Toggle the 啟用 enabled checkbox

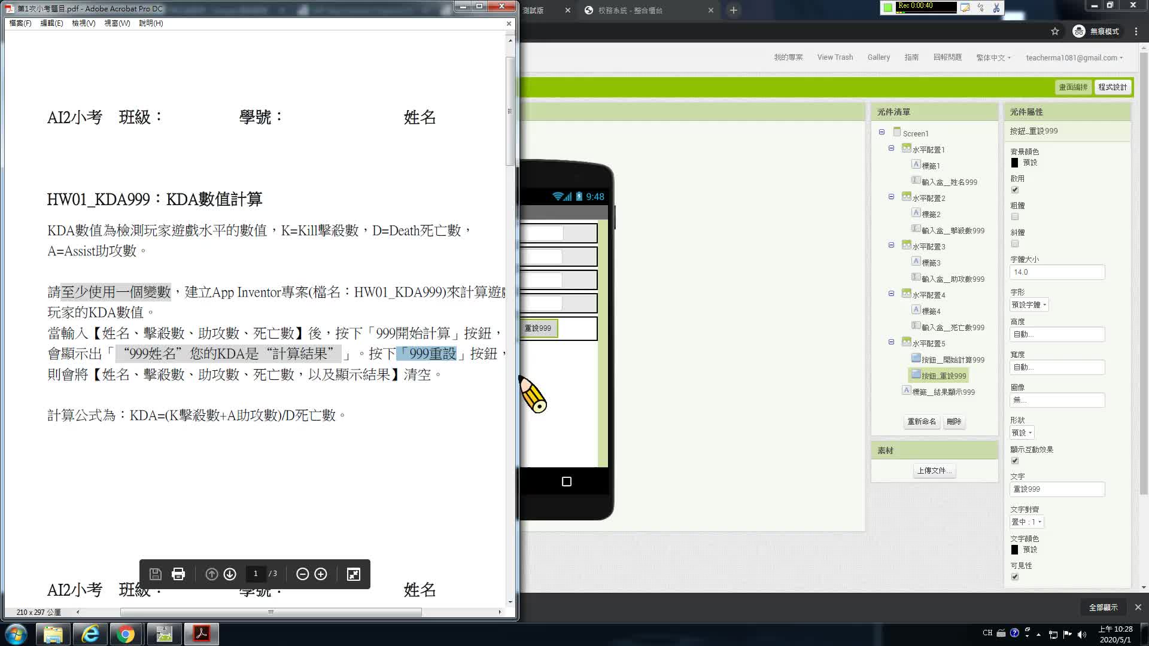1015,190
